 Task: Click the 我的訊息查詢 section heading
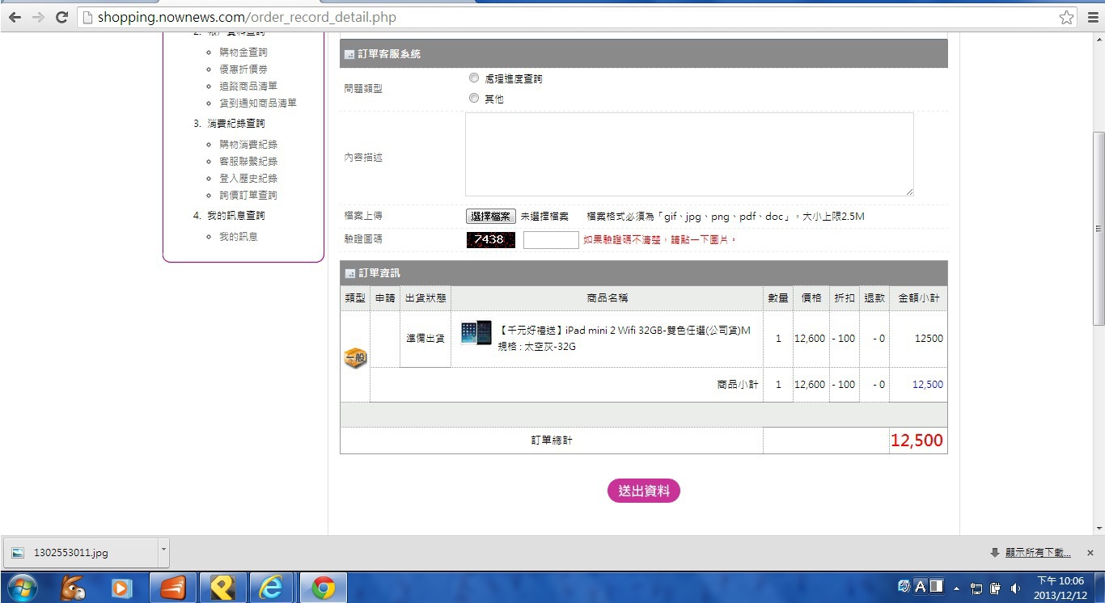point(235,216)
